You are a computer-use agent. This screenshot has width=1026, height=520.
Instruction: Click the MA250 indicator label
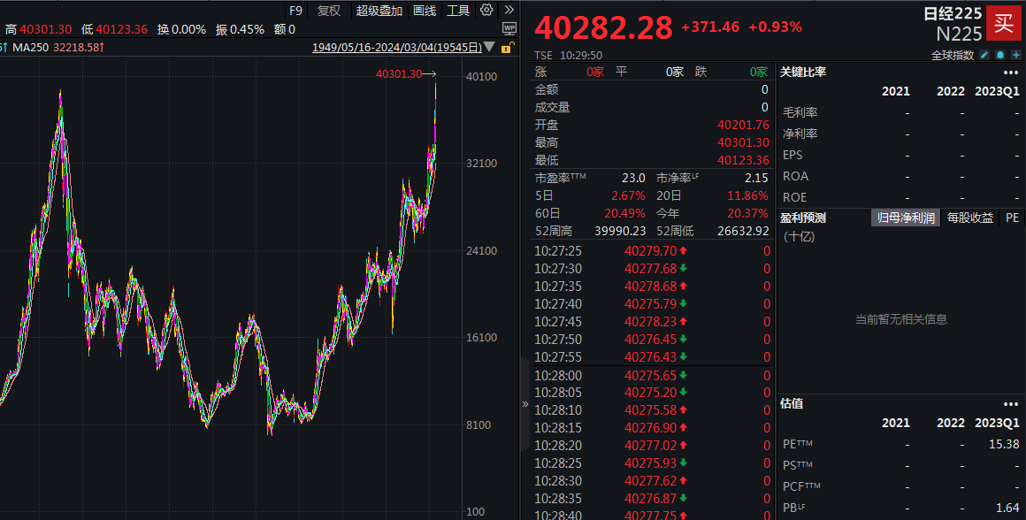(x=31, y=48)
